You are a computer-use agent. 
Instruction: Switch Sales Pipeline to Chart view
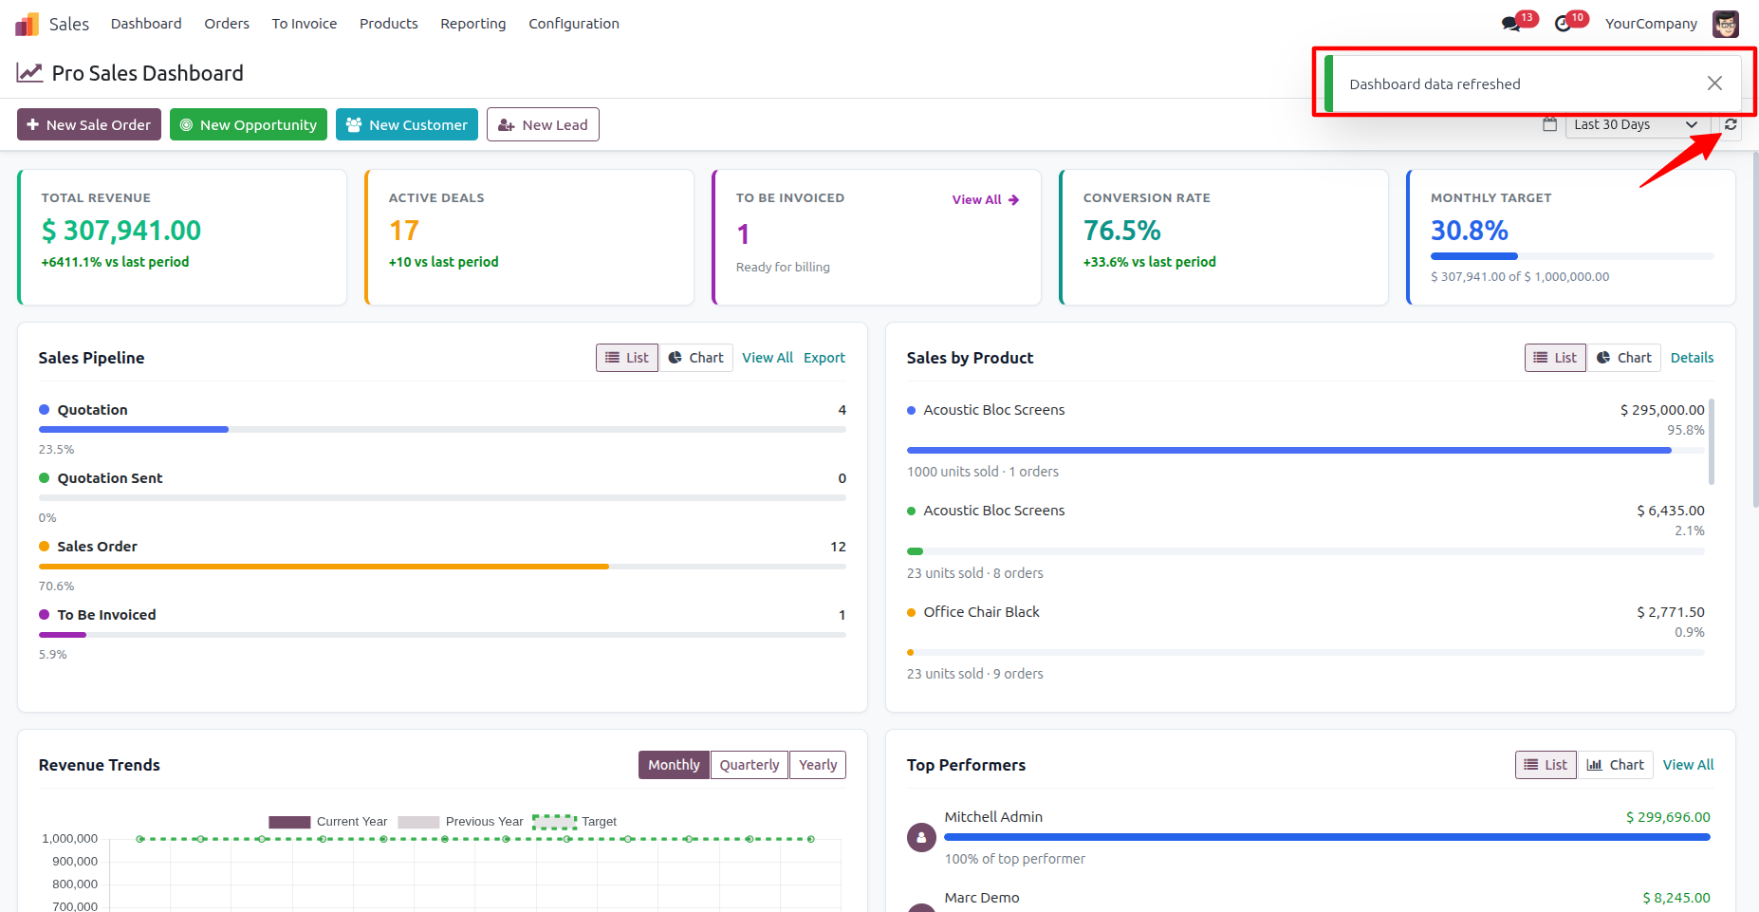pyautogui.click(x=696, y=358)
